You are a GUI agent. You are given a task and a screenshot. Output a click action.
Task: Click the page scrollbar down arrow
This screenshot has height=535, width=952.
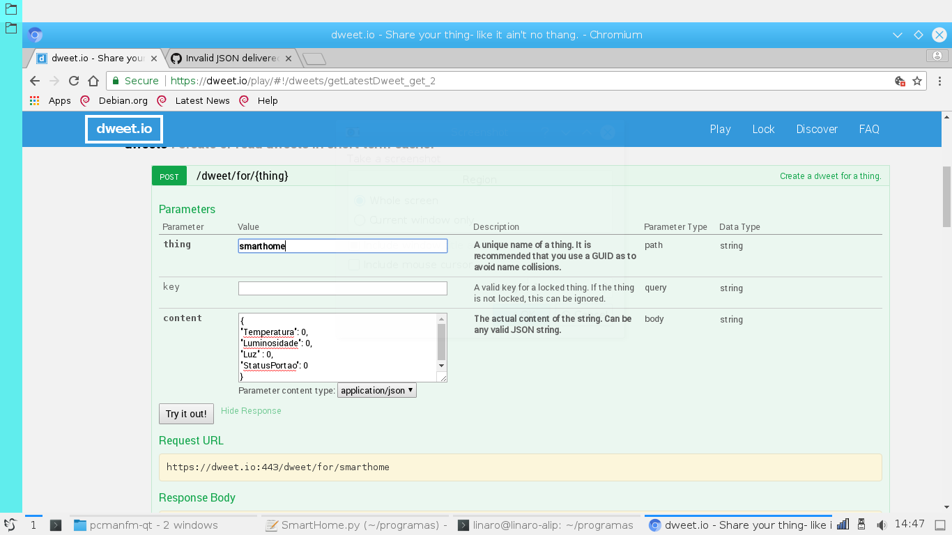(x=946, y=507)
